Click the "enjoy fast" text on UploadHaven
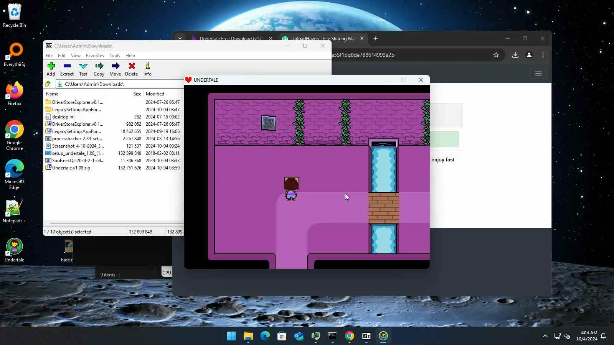Screen dimensions: 614x345 (443, 160)
